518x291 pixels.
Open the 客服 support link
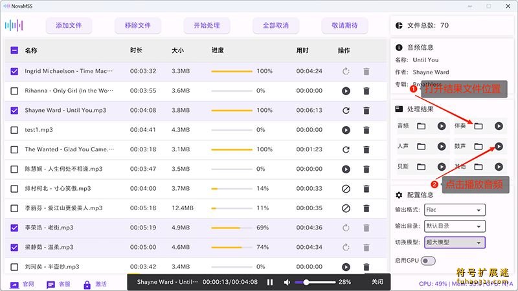(x=58, y=285)
